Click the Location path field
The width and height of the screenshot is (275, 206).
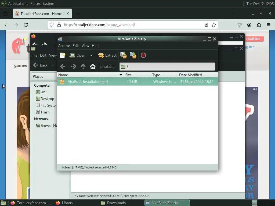(167, 67)
